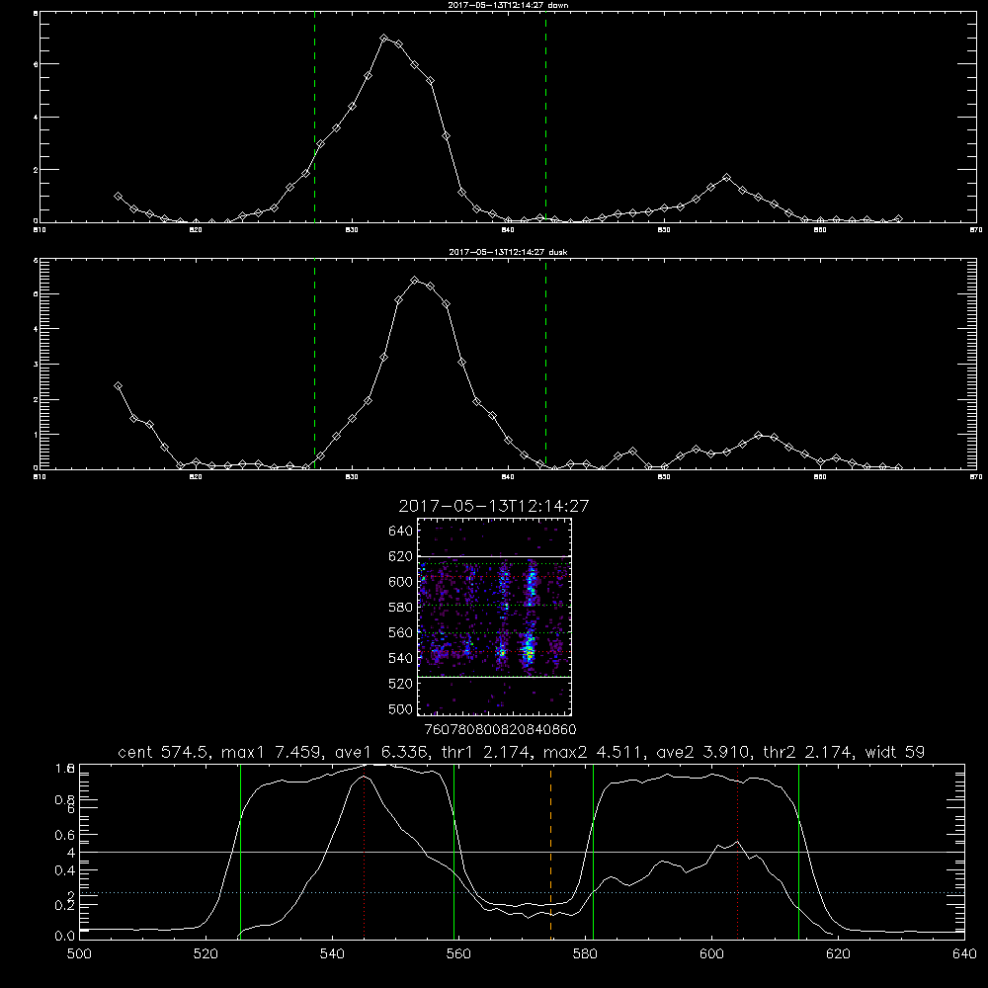This screenshot has width=988, height=988.
Task: Click the highest point of the inner curve at left red dotted line
Action: pos(365,777)
